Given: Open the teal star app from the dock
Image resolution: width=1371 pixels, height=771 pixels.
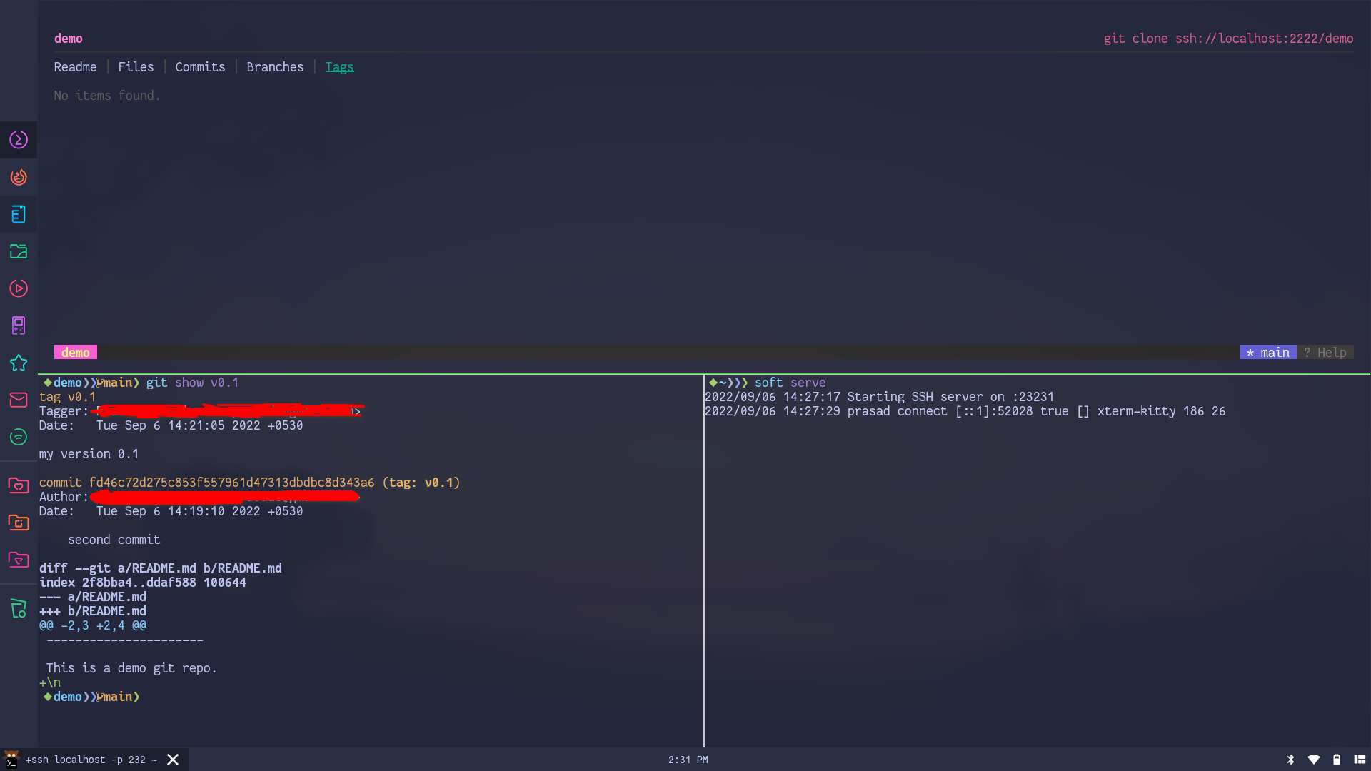Looking at the screenshot, I should point(19,363).
